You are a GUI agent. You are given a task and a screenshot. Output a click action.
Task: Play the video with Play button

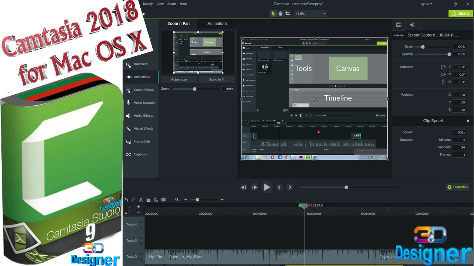tap(267, 187)
